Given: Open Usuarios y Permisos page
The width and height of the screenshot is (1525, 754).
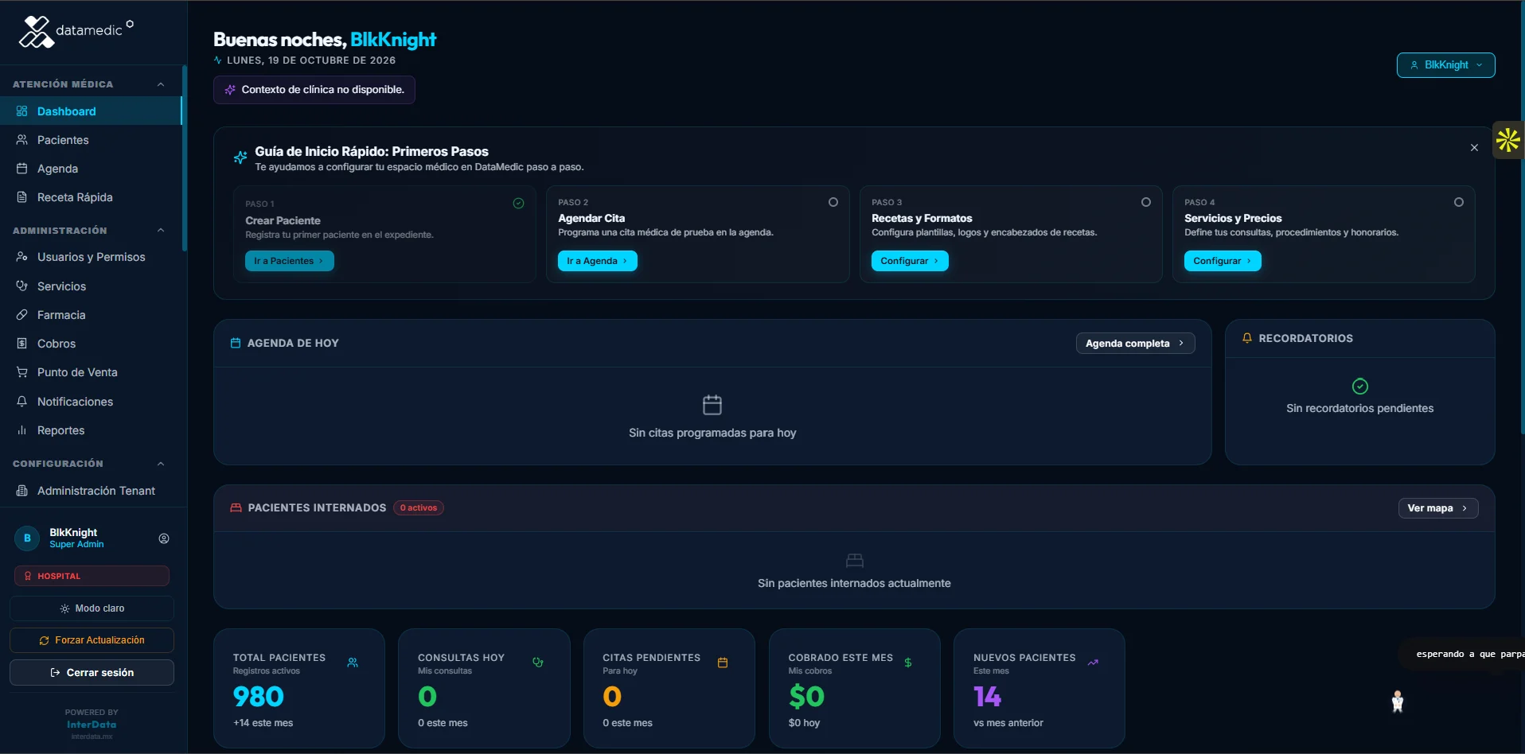Looking at the screenshot, I should click(x=91, y=257).
